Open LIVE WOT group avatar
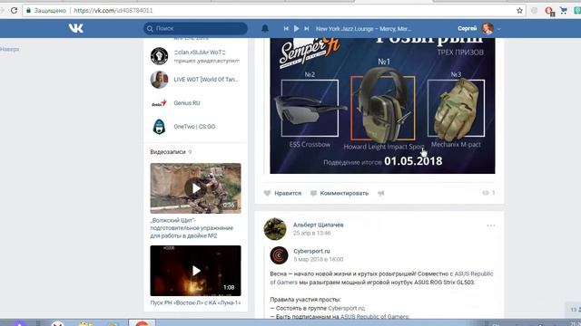Screen dimensions: 581x326 tap(160, 80)
